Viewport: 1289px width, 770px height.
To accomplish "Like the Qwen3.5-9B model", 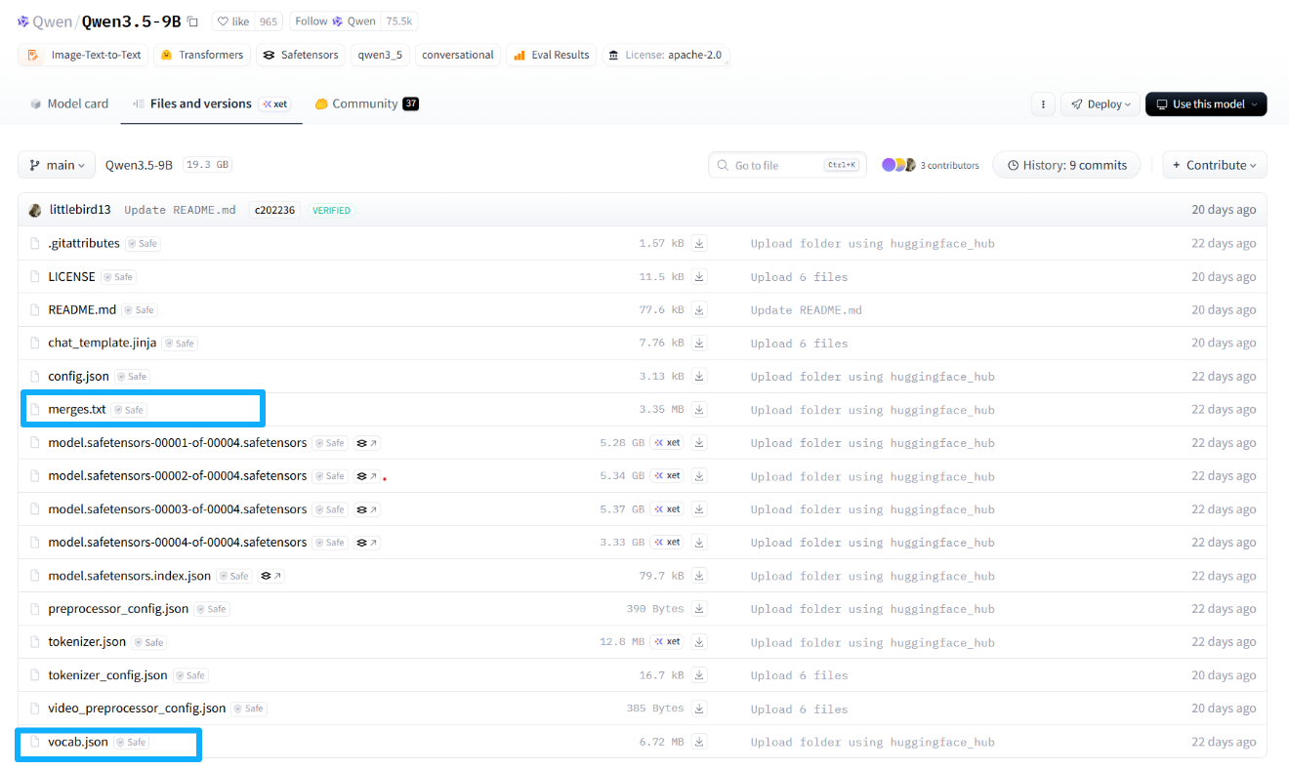I will [233, 21].
